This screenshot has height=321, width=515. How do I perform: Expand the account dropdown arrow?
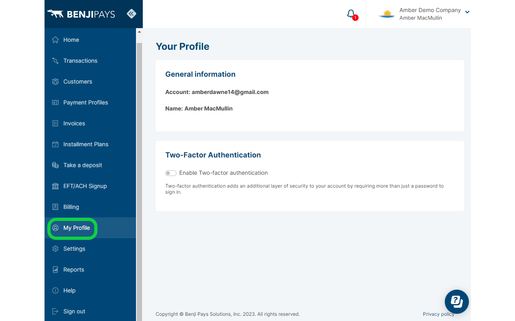click(467, 12)
